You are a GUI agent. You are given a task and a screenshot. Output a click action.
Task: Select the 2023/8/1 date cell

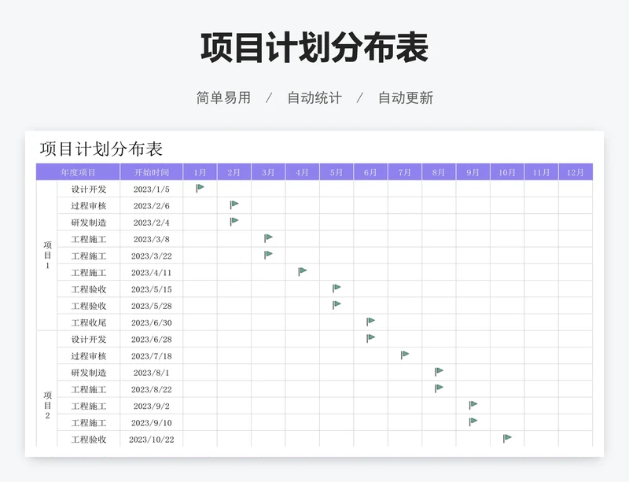tap(151, 373)
